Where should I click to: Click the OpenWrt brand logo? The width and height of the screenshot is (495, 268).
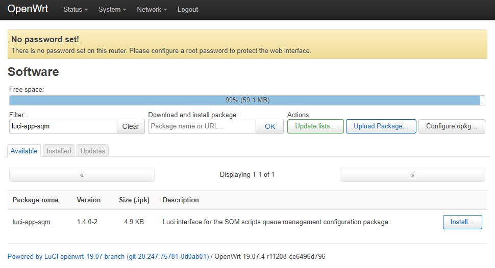[28, 9]
